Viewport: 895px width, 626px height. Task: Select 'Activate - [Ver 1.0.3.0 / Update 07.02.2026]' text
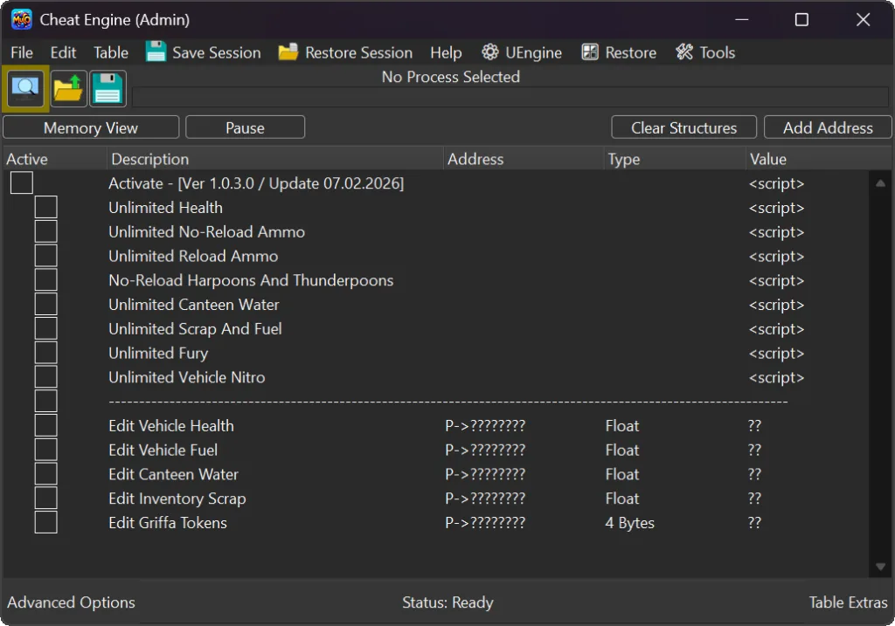point(256,183)
